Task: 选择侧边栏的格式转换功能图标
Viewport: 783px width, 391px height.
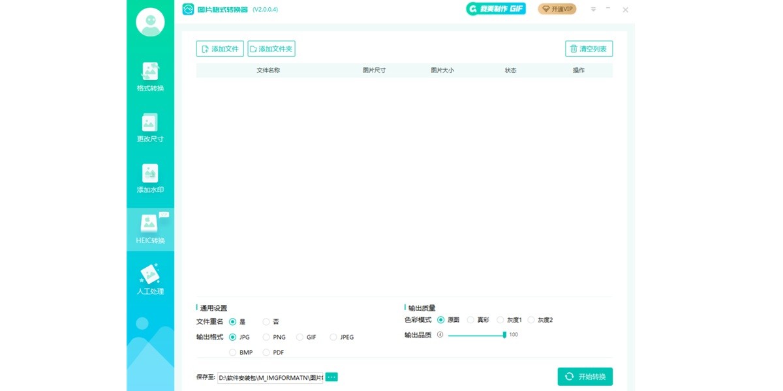Action: click(x=149, y=72)
